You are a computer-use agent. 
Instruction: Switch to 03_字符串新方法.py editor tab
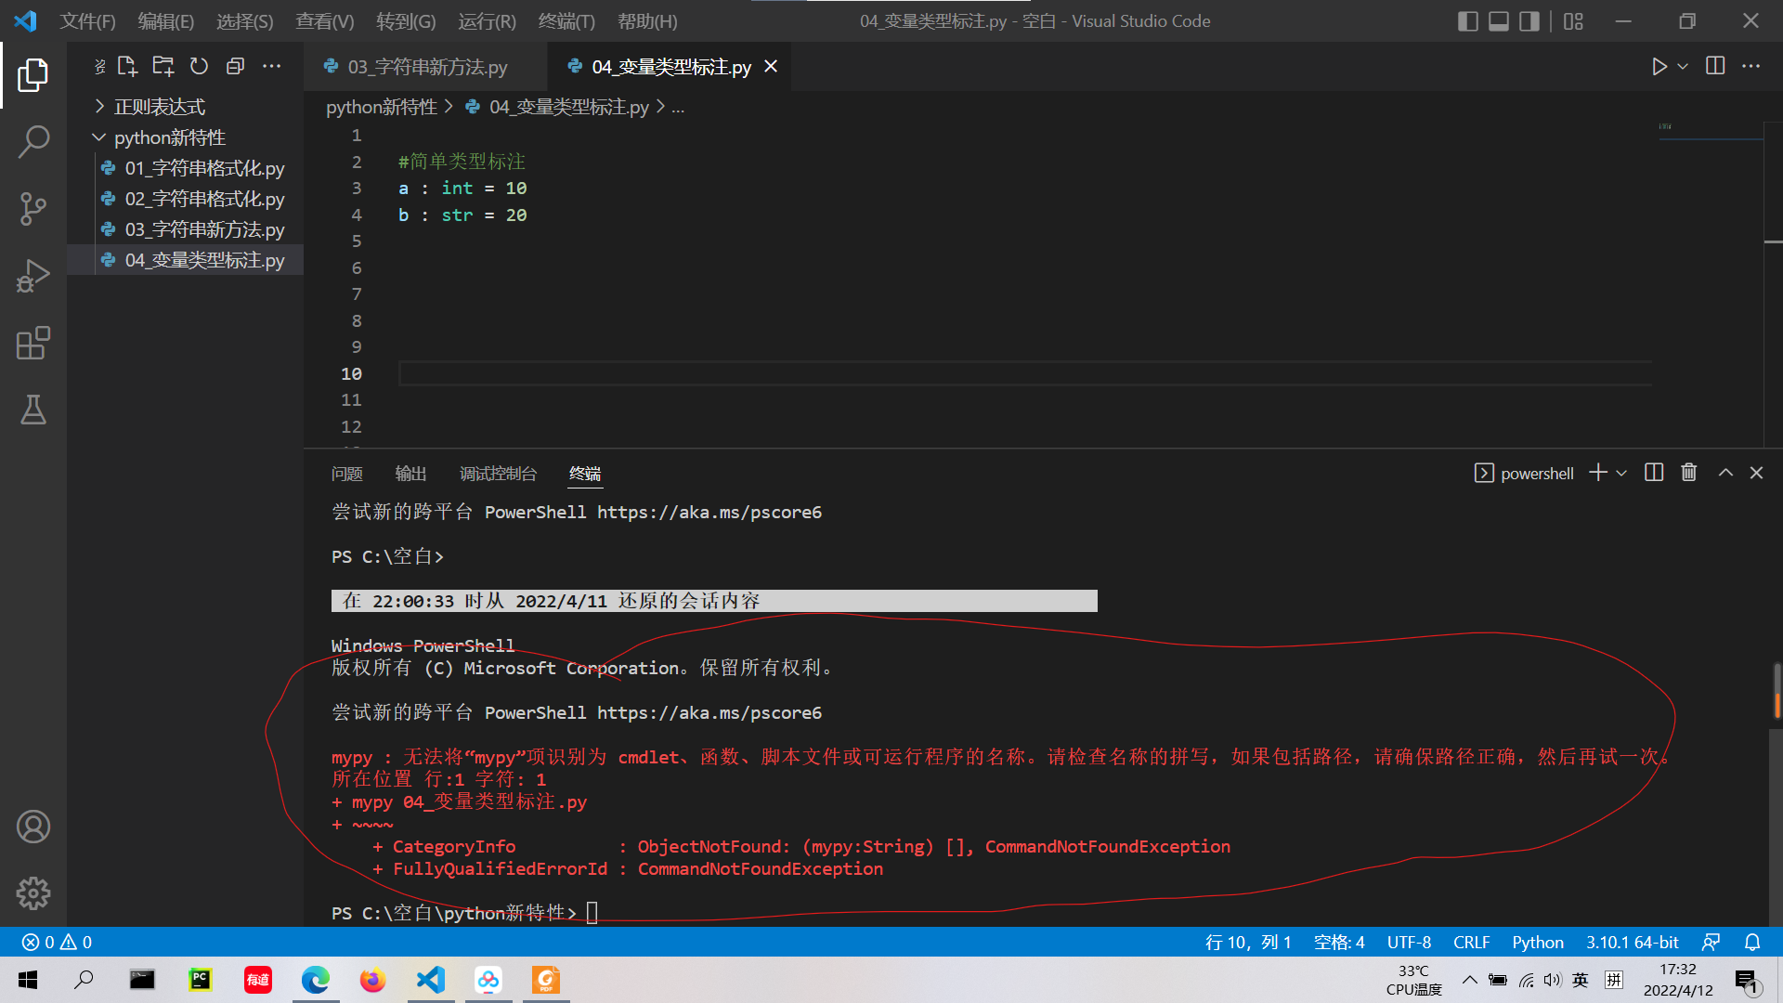(x=425, y=66)
